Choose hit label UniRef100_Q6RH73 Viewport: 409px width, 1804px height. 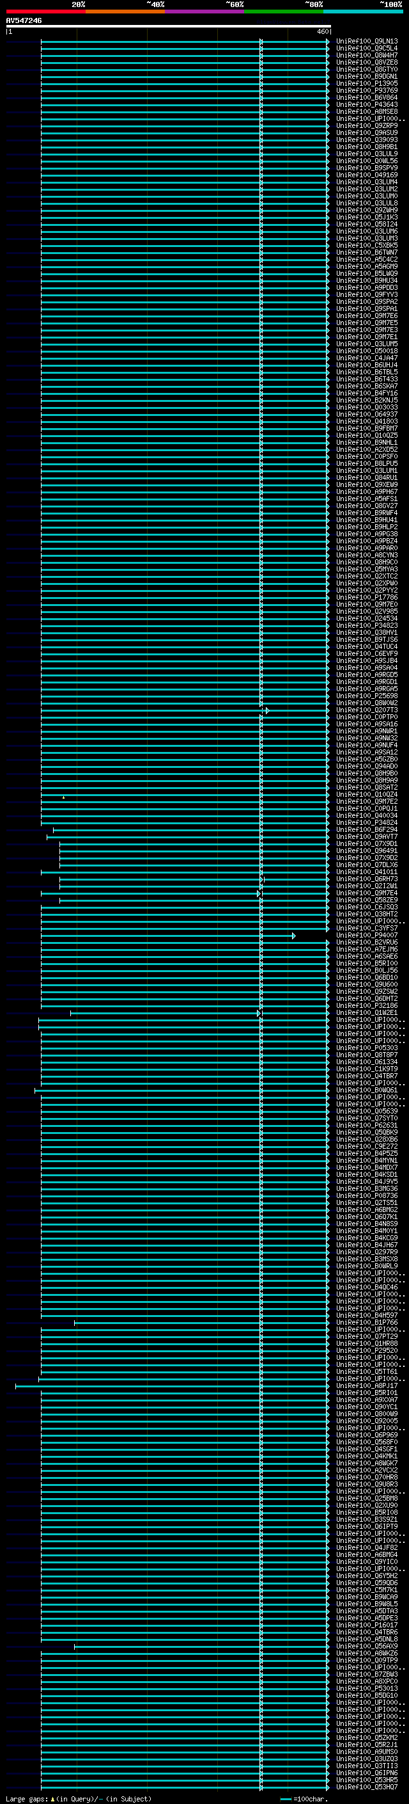coord(367,879)
